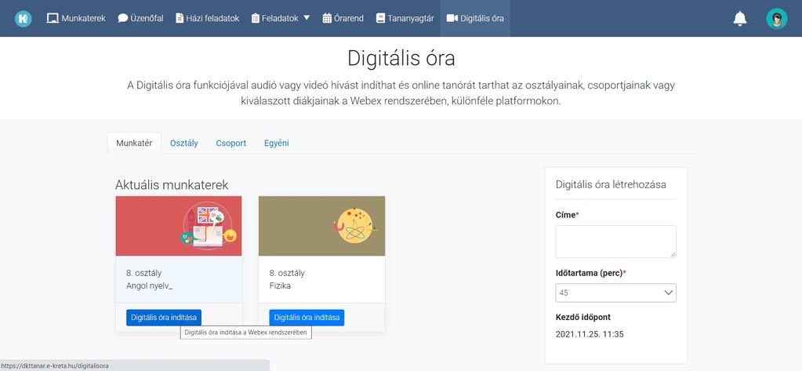802x371 pixels.
Task: Click the Digitális óra létrehozása heading
Action: [611, 184]
